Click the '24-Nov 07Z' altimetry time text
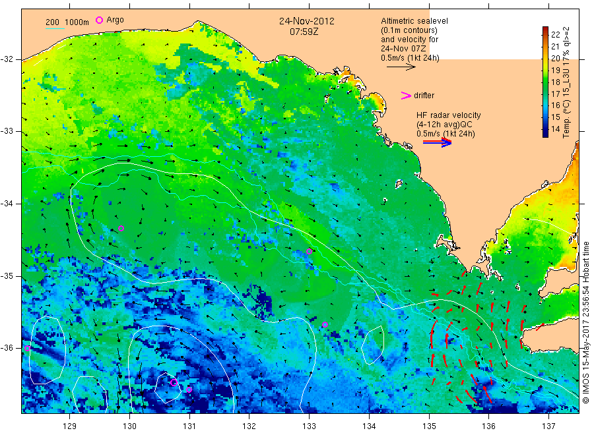The width and height of the screenshot is (594, 435). coord(403,49)
